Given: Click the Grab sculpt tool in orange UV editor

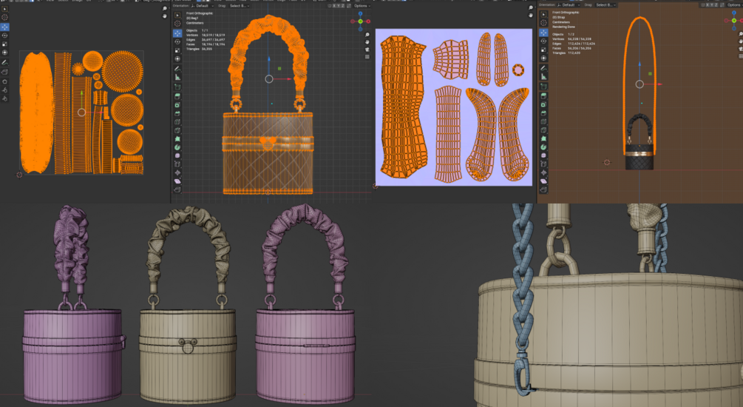Looking at the screenshot, I should tap(4, 81).
